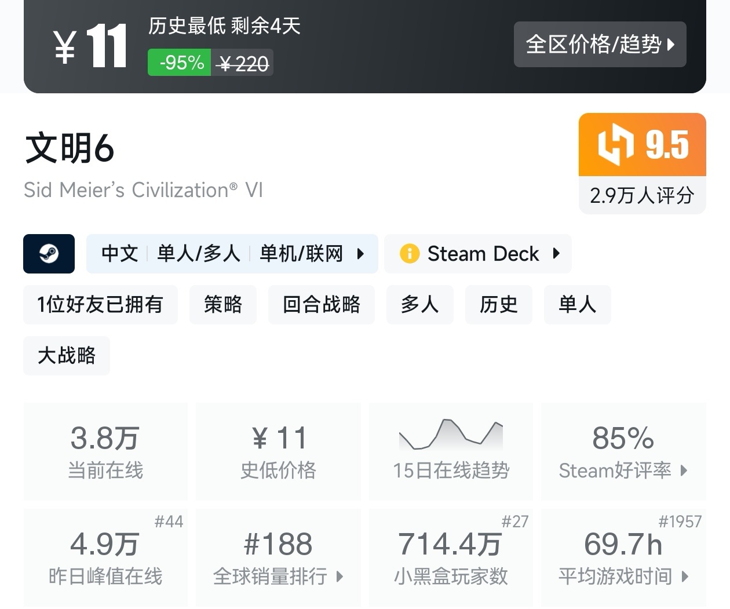The image size is (730, 609).
Task: Select the 回合战略 tag
Action: (x=321, y=304)
